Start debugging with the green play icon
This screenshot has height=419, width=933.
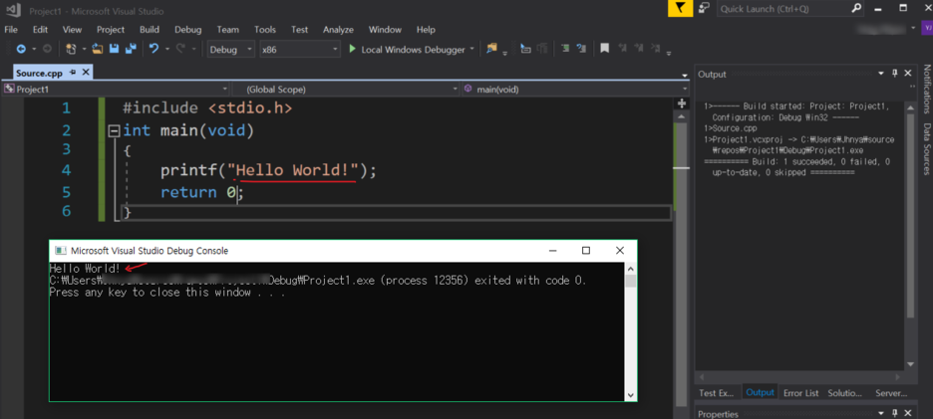point(352,50)
